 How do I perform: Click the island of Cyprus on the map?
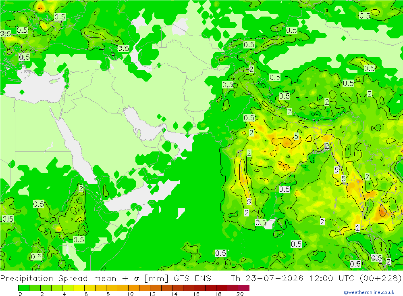coord(54,82)
